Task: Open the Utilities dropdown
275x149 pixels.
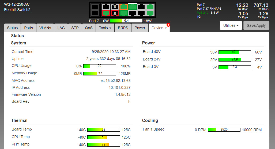Action: [x=231, y=25]
